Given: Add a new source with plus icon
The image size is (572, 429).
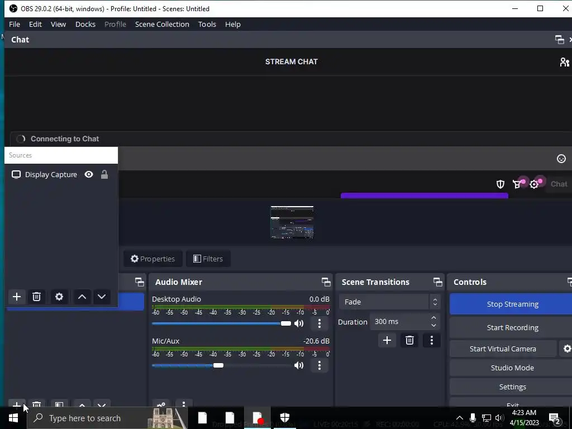Looking at the screenshot, I should click(x=17, y=297).
